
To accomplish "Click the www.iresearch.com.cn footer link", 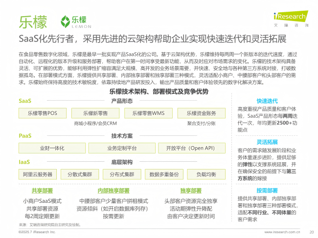I will (x=282, y=232).
